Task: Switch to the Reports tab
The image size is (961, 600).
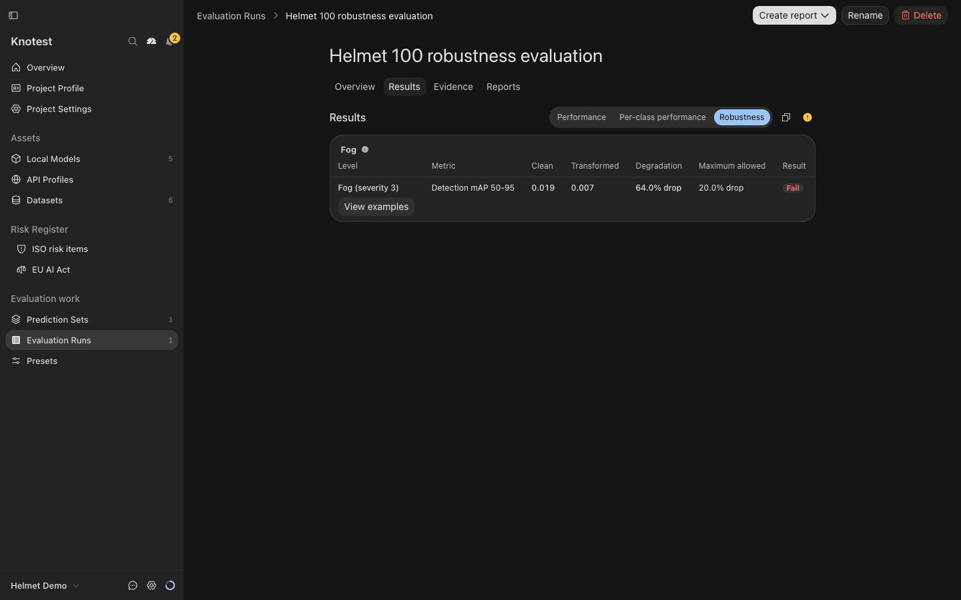Action: click(x=503, y=87)
